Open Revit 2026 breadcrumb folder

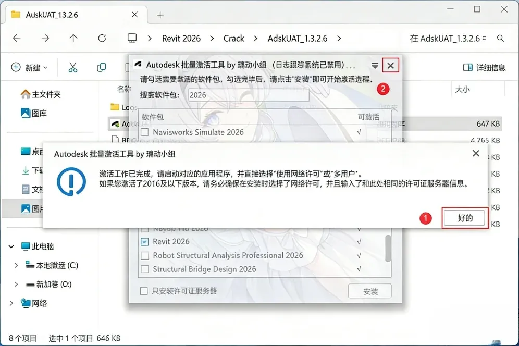pyautogui.click(x=181, y=39)
